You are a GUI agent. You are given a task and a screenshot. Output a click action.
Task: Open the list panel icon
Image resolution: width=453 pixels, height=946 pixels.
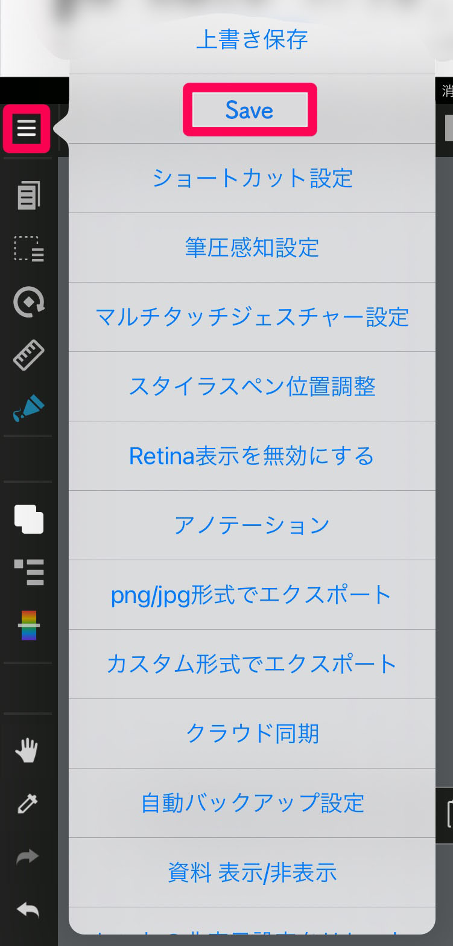click(x=28, y=572)
